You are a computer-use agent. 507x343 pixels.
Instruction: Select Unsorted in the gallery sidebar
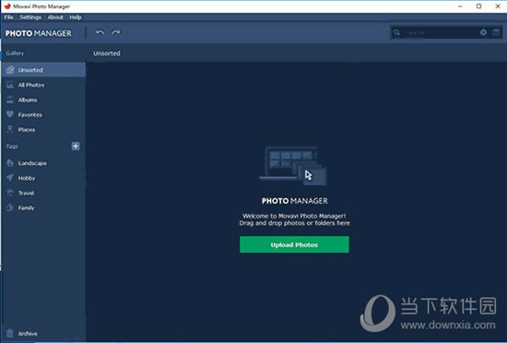click(x=43, y=70)
